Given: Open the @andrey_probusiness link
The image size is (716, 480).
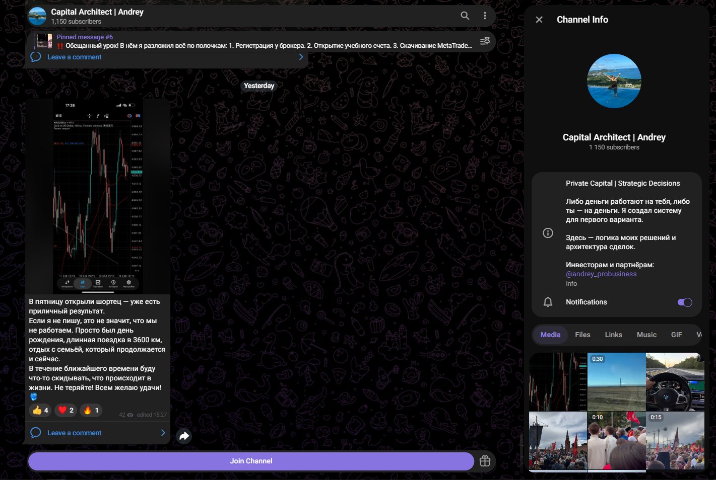Looking at the screenshot, I should 601,274.
